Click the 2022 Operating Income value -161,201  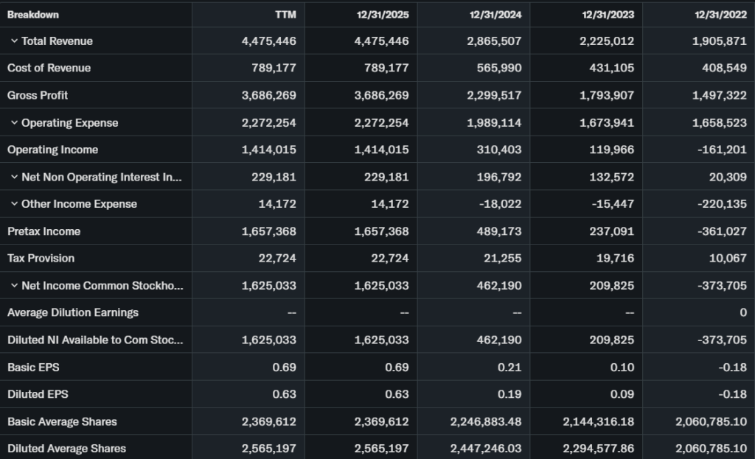click(721, 150)
